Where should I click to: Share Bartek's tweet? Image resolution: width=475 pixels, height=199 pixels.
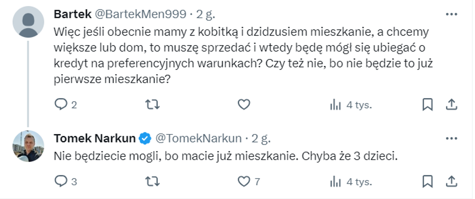(451, 104)
